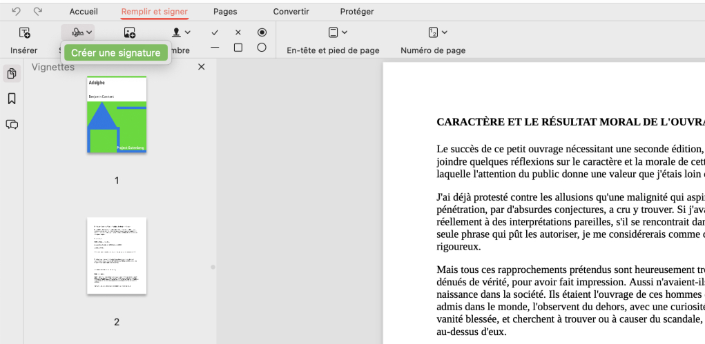Select the line shape tool
705x344 pixels.
pos(215,48)
